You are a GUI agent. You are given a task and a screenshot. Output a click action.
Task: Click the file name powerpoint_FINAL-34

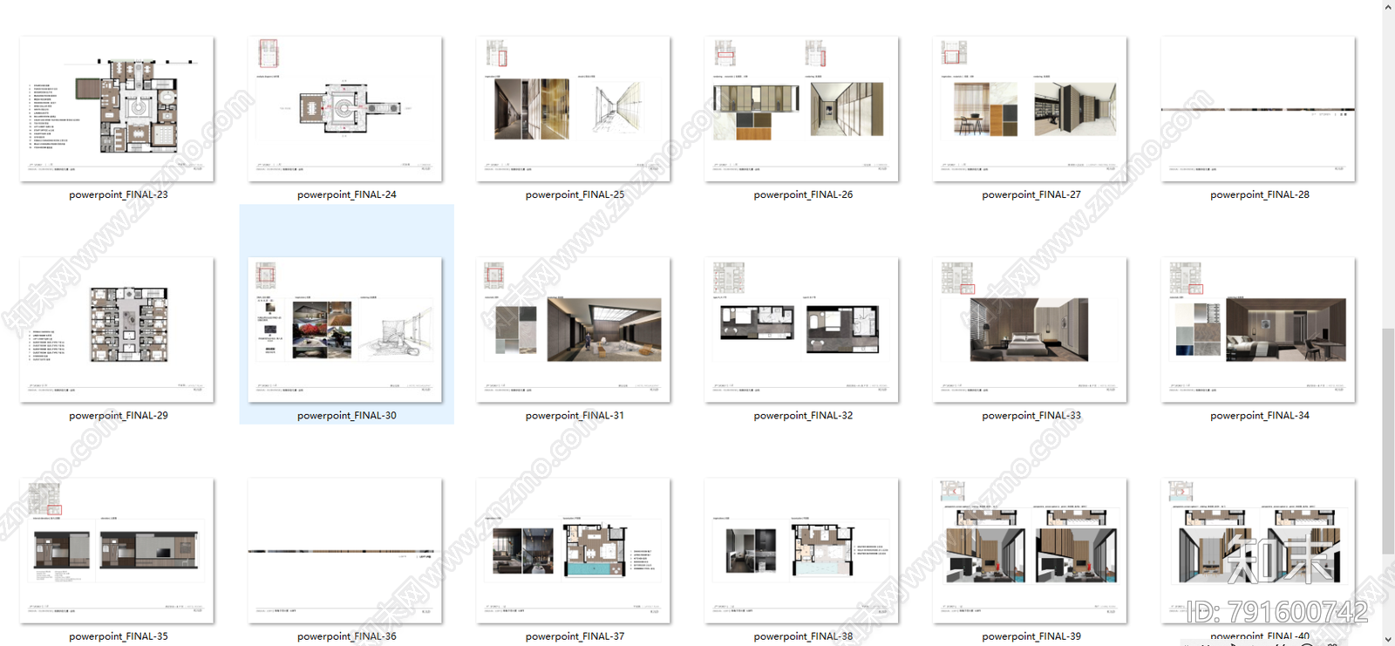tap(1260, 415)
